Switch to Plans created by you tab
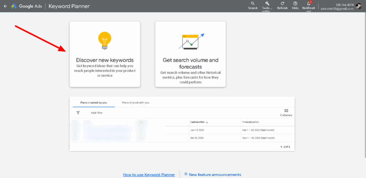The width and height of the screenshot is (366, 178). [94, 103]
